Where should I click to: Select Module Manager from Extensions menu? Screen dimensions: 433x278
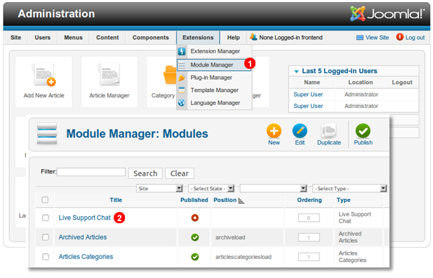(214, 65)
